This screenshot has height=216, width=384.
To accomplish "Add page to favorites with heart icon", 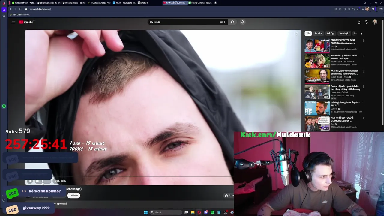I will 354,9.
